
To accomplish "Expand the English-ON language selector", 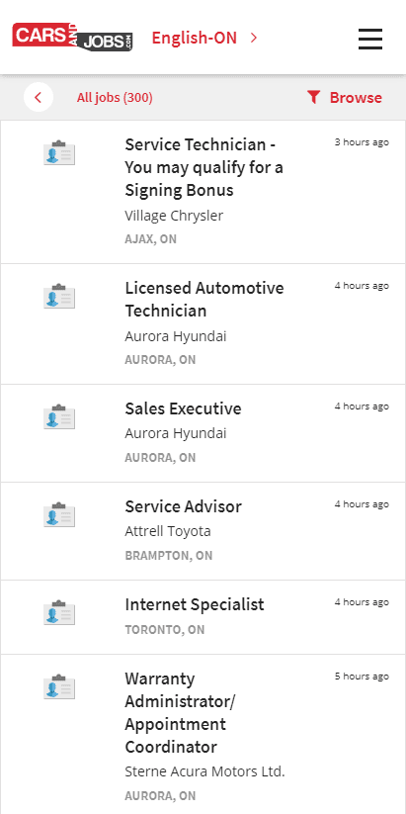I will [204, 38].
